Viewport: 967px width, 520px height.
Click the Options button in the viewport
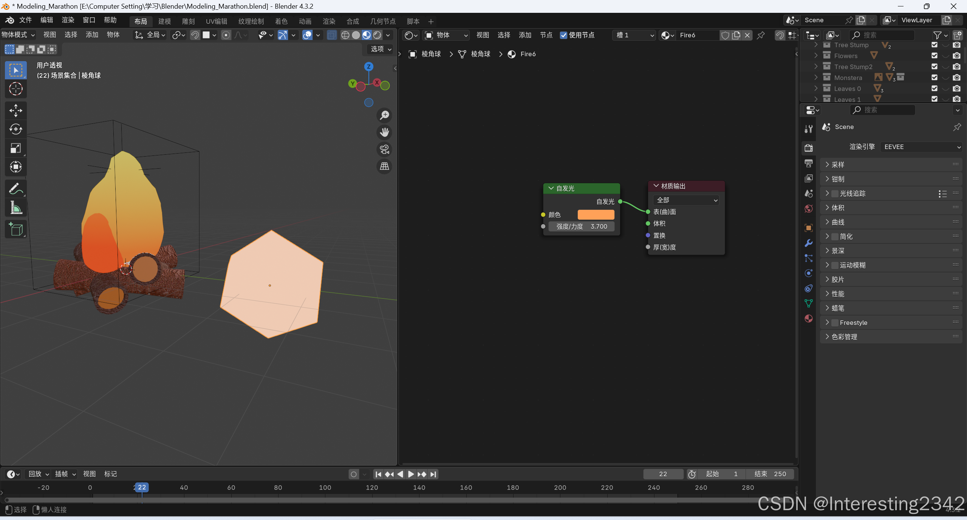click(x=381, y=49)
